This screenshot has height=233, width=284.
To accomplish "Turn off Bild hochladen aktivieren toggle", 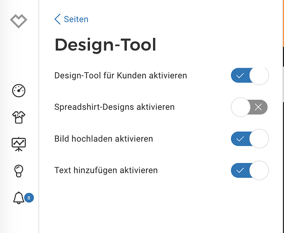I will (249, 139).
